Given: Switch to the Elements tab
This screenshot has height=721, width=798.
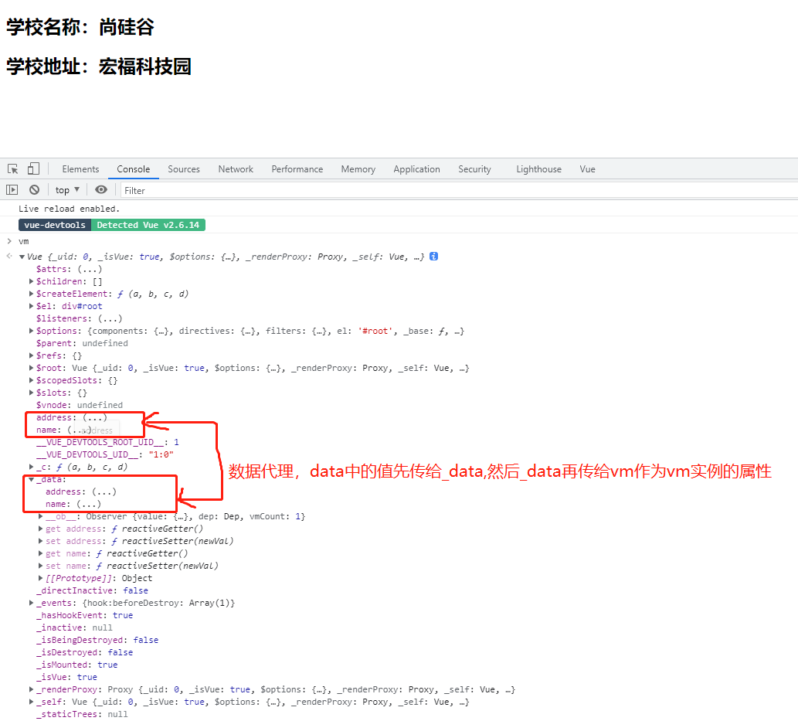Looking at the screenshot, I should point(80,169).
